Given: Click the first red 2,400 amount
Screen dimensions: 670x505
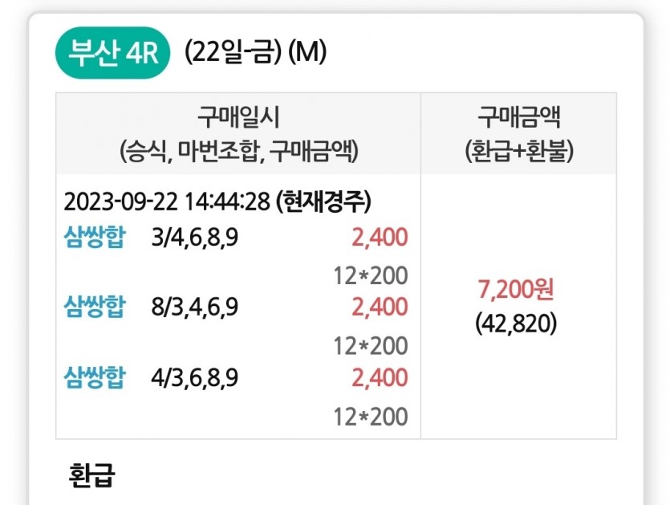Looking at the screenshot, I should pos(380,238).
